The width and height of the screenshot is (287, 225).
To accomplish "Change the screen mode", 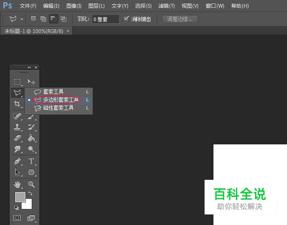I will (x=31, y=218).
